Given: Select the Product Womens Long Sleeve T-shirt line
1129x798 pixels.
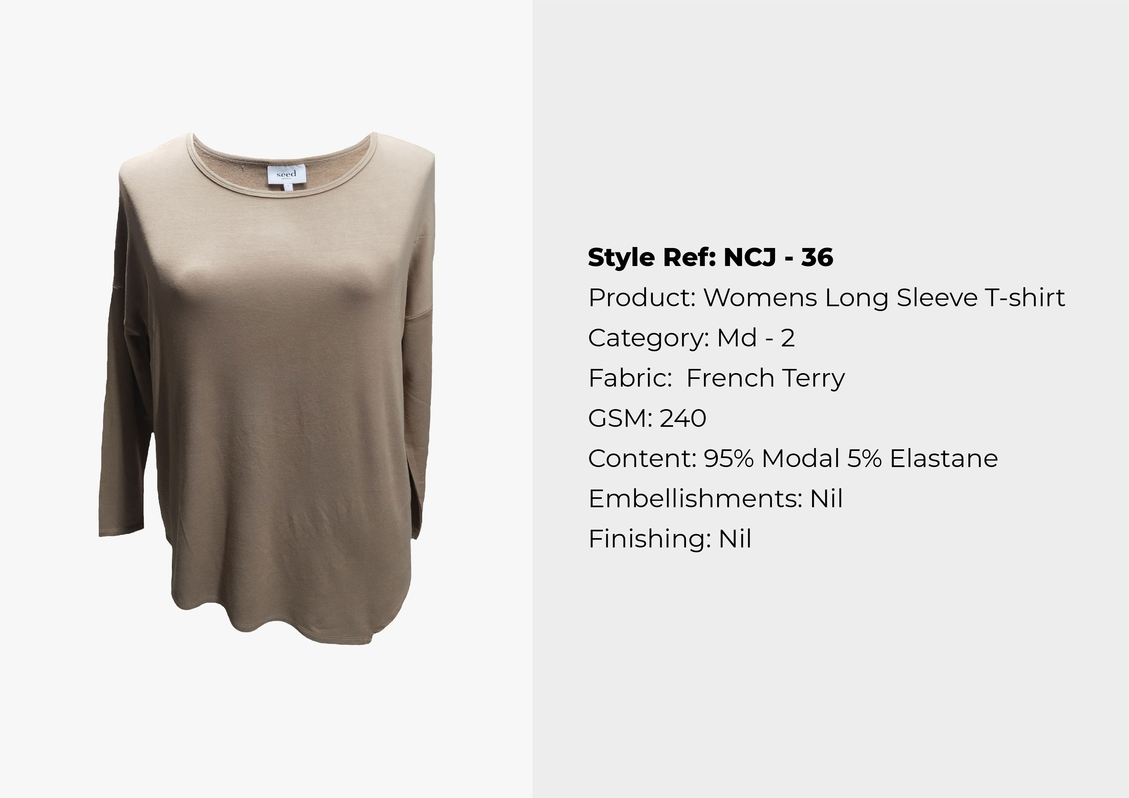Looking at the screenshot, I should (x=827, y=298).
